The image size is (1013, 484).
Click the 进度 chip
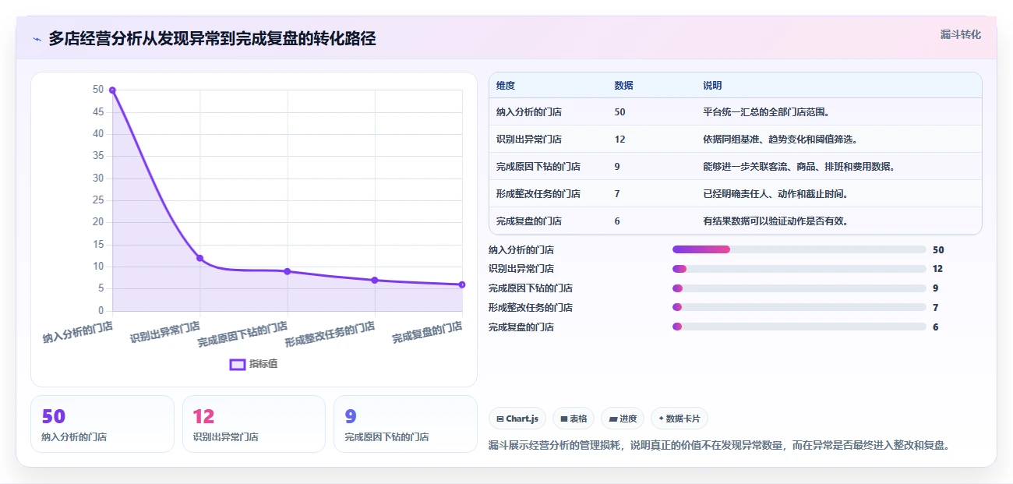click(623, 419)
